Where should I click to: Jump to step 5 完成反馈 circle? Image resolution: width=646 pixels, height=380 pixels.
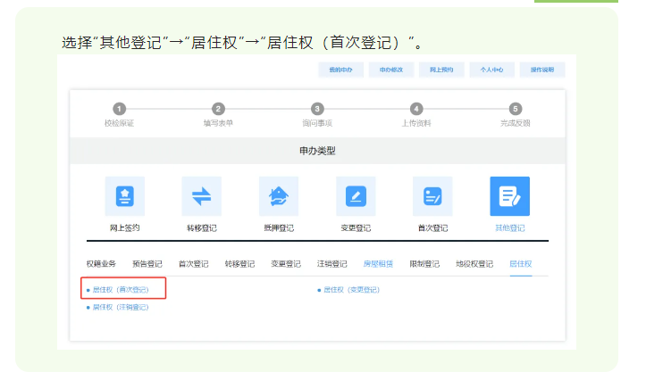coord(515,109)
